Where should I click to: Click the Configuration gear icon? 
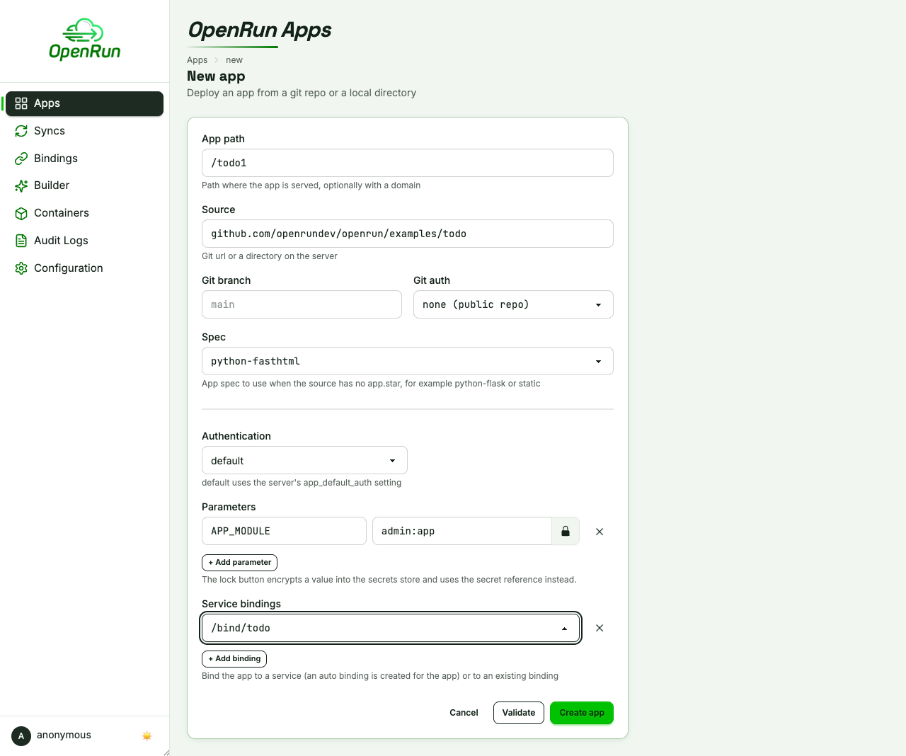tap(21, 268)
